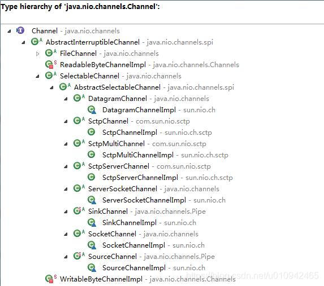Select the SourceChannel text label

point(113,257)
